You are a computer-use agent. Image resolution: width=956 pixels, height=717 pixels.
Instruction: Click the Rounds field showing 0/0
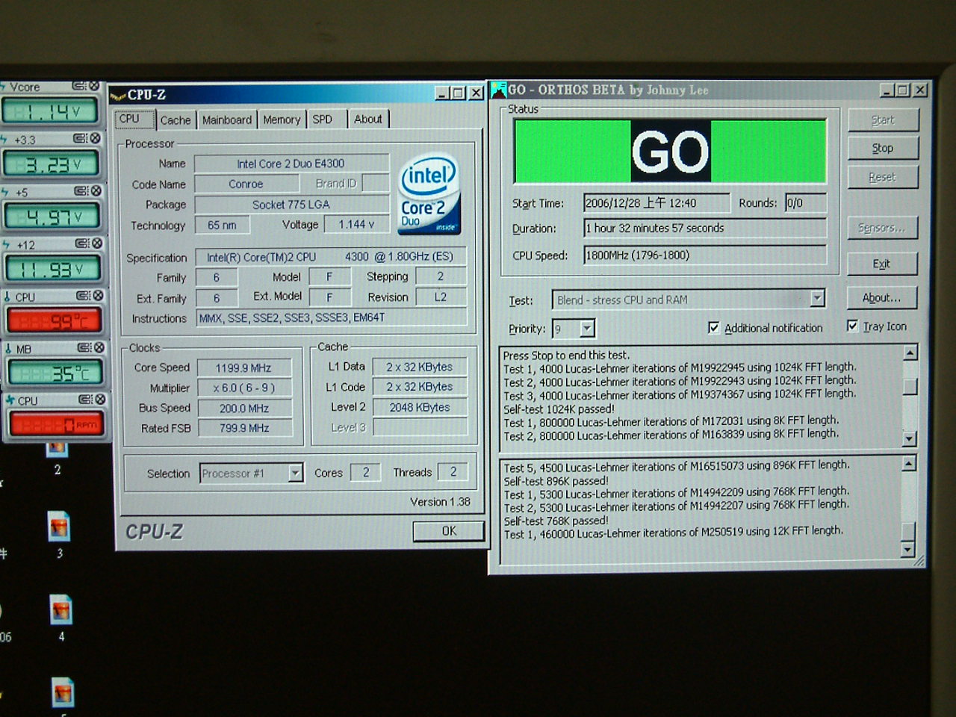[806, 203]
